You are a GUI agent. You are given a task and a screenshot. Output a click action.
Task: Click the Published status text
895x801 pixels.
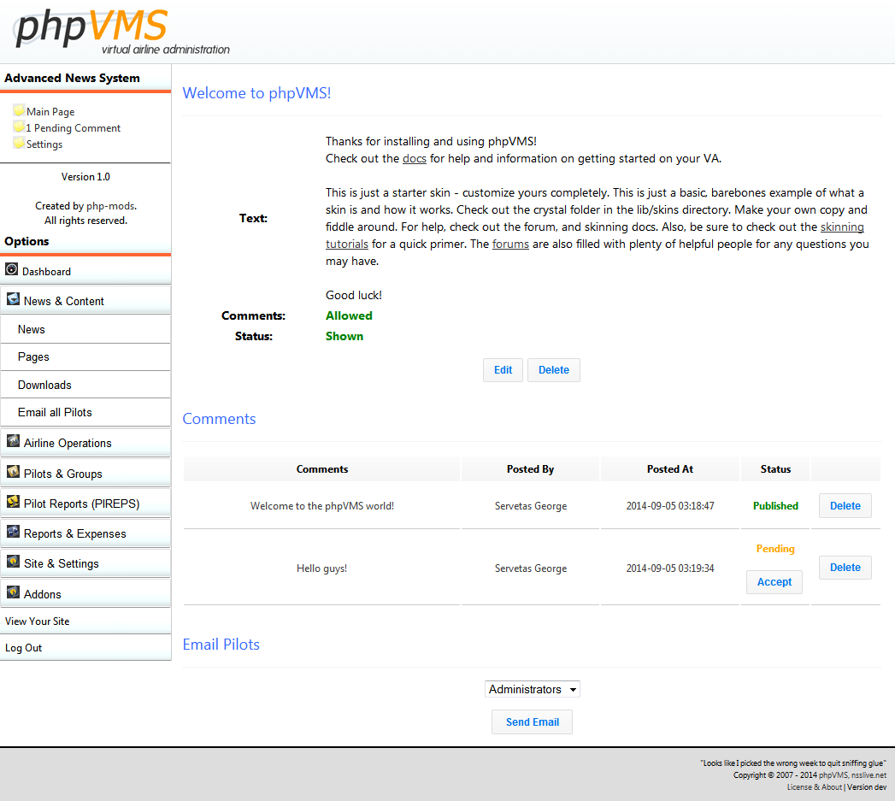(775, 506)
